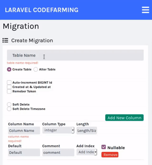The image size is (152, 165).
Task: Choose the Soft Delete radio button
Action: click(x=9, y=104)
